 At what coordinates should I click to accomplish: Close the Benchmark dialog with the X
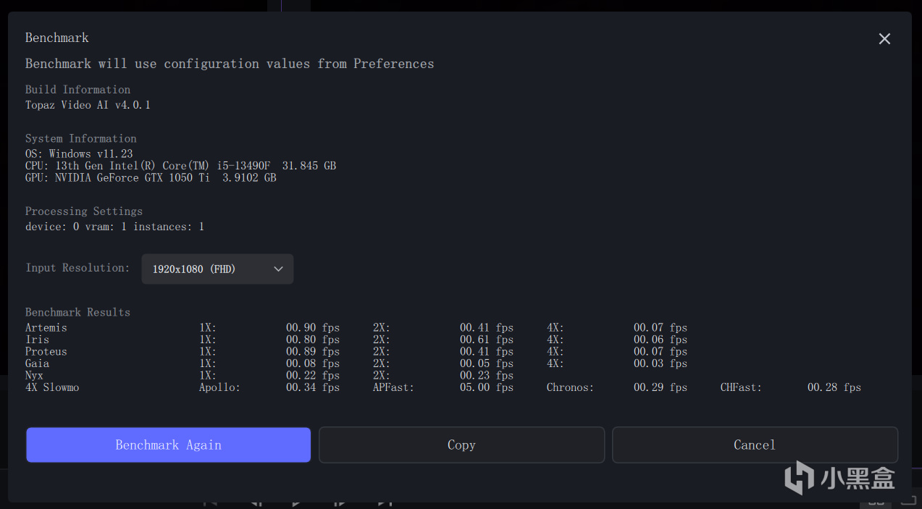(884, 39)
